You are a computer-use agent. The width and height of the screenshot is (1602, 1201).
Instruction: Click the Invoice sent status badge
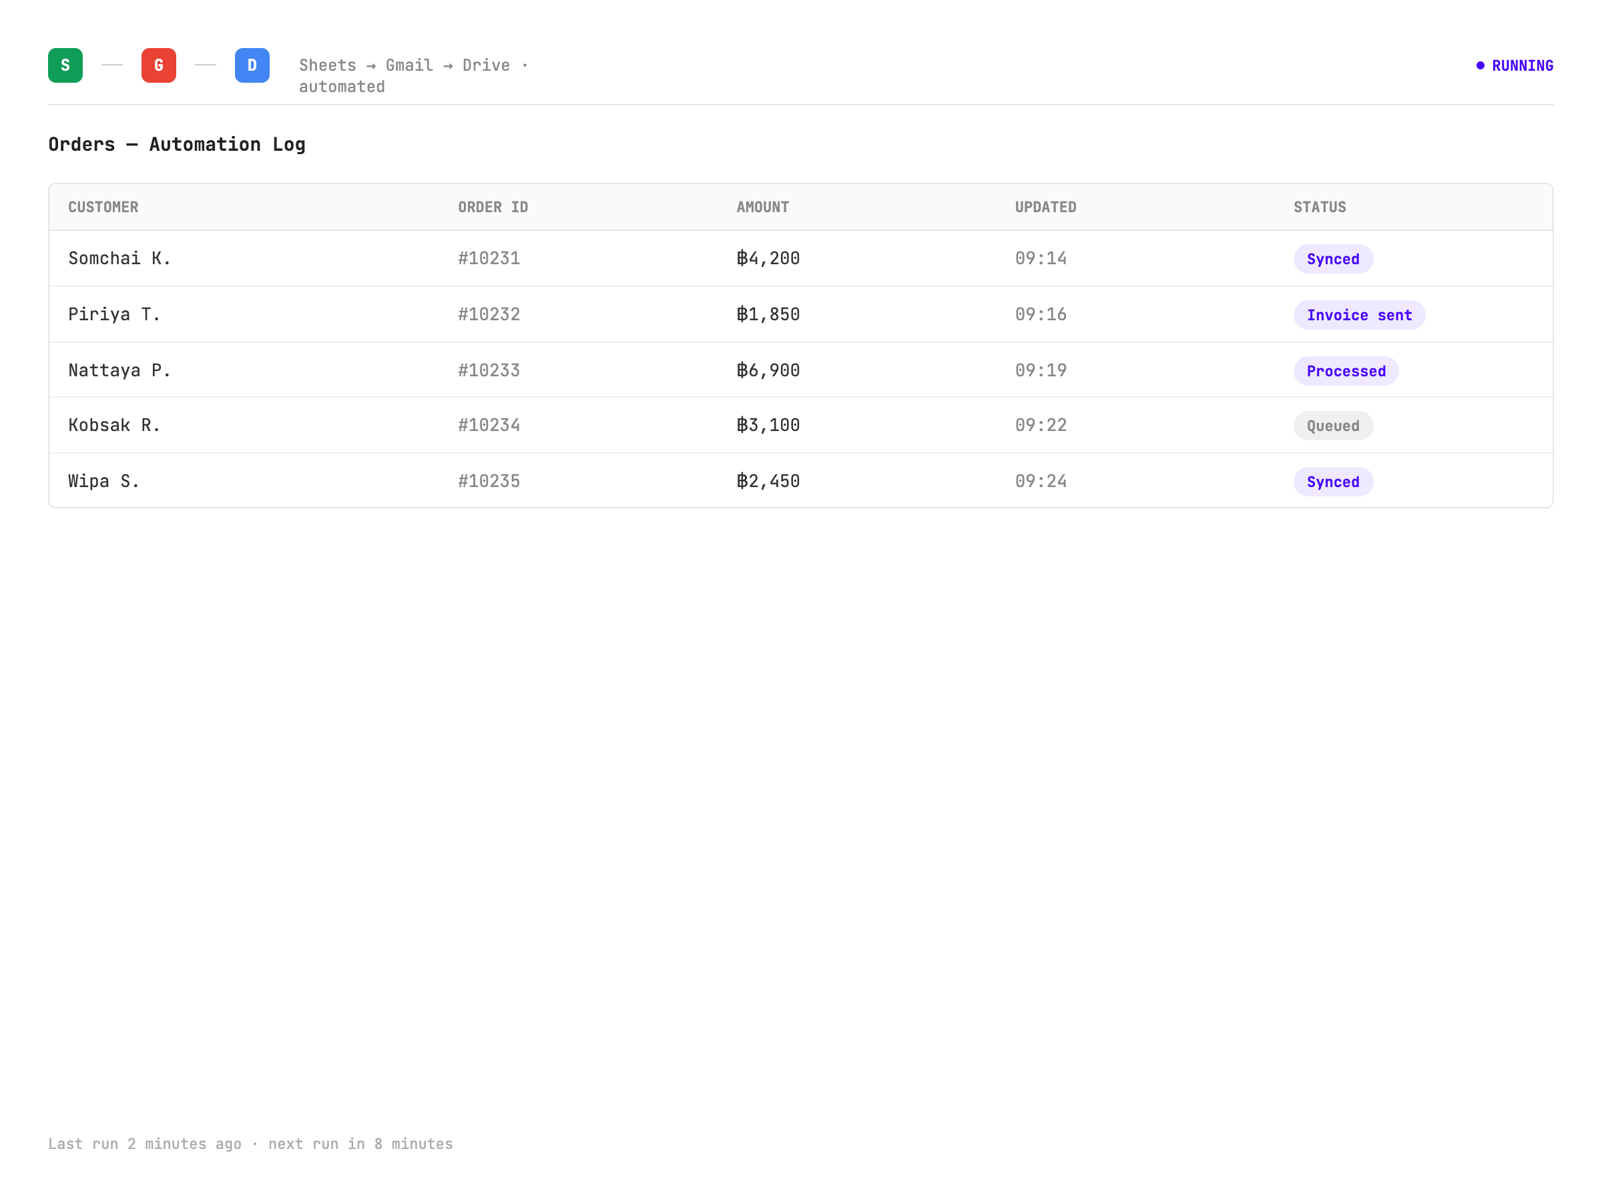1358,315
